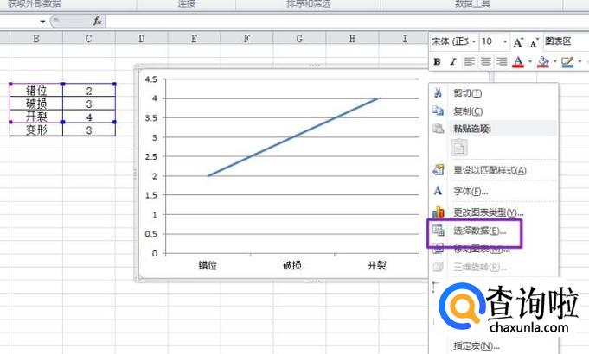
Task: Open 字体(F)... from context menu
Action: coord(471,192)
